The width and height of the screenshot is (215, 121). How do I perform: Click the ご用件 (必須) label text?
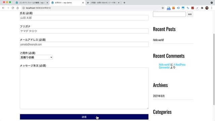click(28, 53)
